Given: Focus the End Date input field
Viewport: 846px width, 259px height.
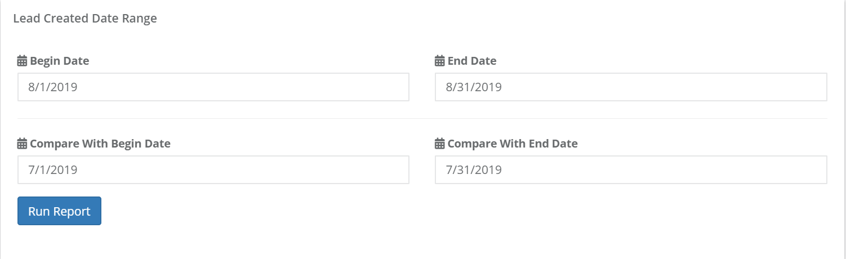Looking at the screenshot, I should (x=631, y=87).
